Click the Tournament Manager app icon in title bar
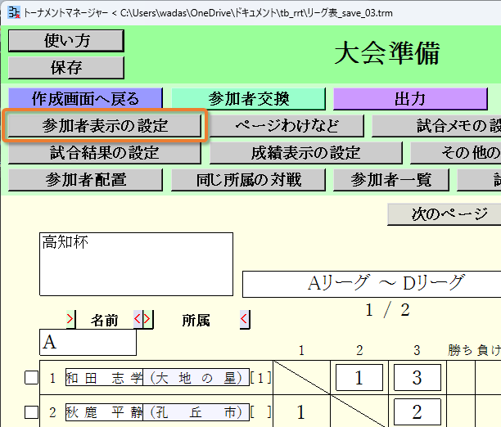The image size is (501, 427). 14,12
